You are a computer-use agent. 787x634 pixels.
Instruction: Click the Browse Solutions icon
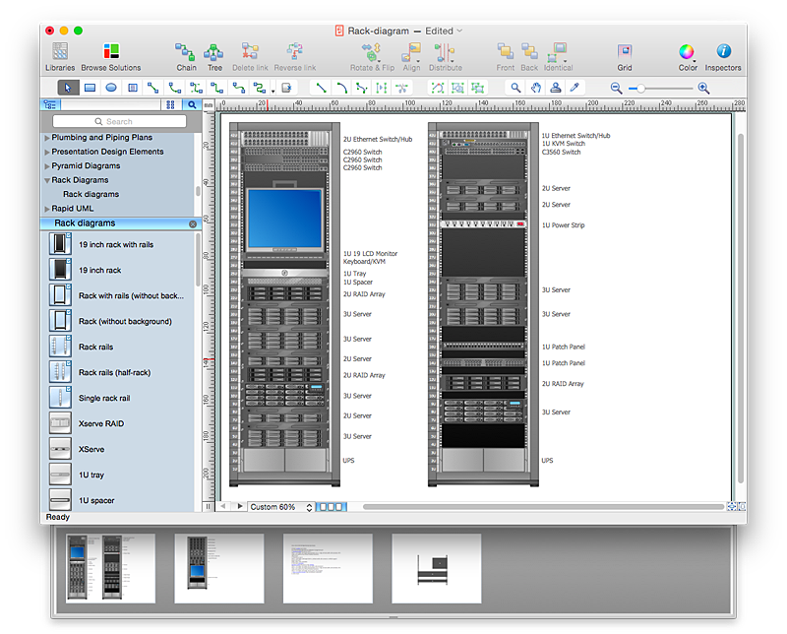tap(110, 55)
